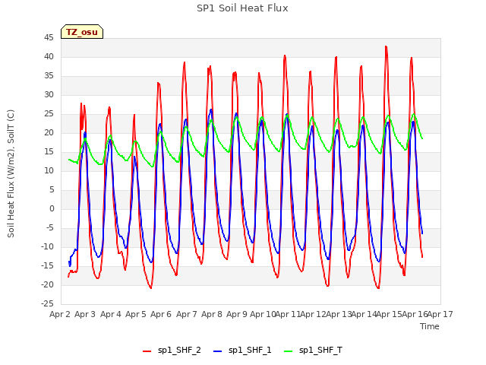Screen dimensions: 486x365
Task: Click the 10 y-axis tick label
Action: coord(49,170)
